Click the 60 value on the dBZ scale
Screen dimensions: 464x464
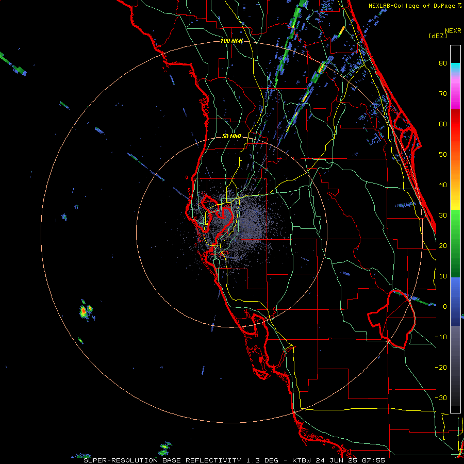(x=443, y=124)
